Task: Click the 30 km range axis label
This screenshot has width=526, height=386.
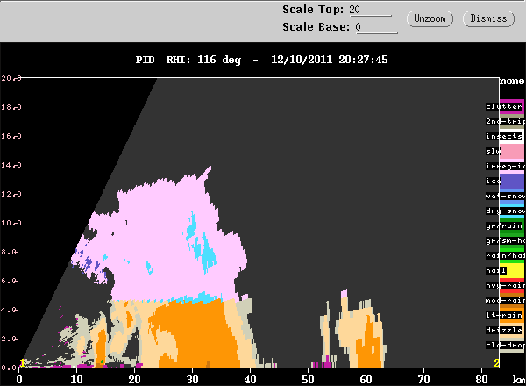Action: [x=192, y=380]
